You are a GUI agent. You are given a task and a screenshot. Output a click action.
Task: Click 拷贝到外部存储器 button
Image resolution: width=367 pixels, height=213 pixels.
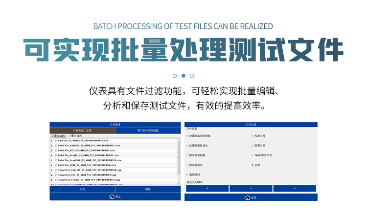pyautogui.click(x=148, y=130)
